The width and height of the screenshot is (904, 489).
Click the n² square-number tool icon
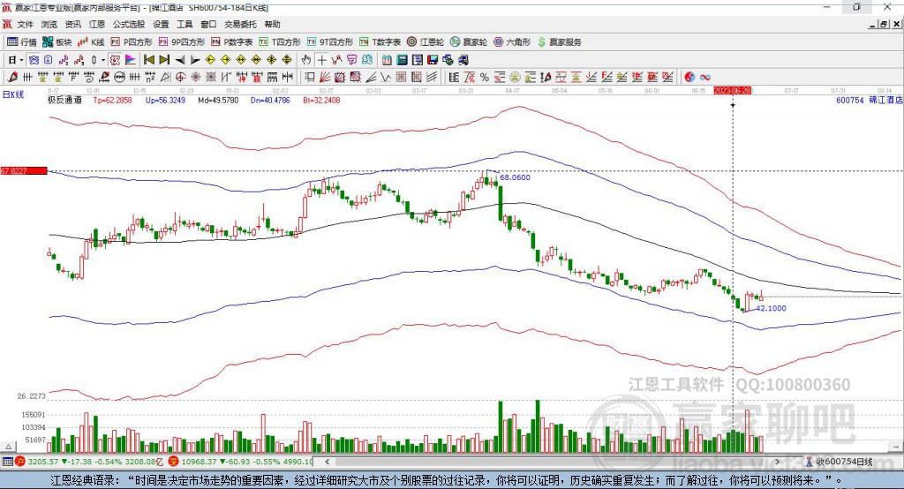pos(150,77)
